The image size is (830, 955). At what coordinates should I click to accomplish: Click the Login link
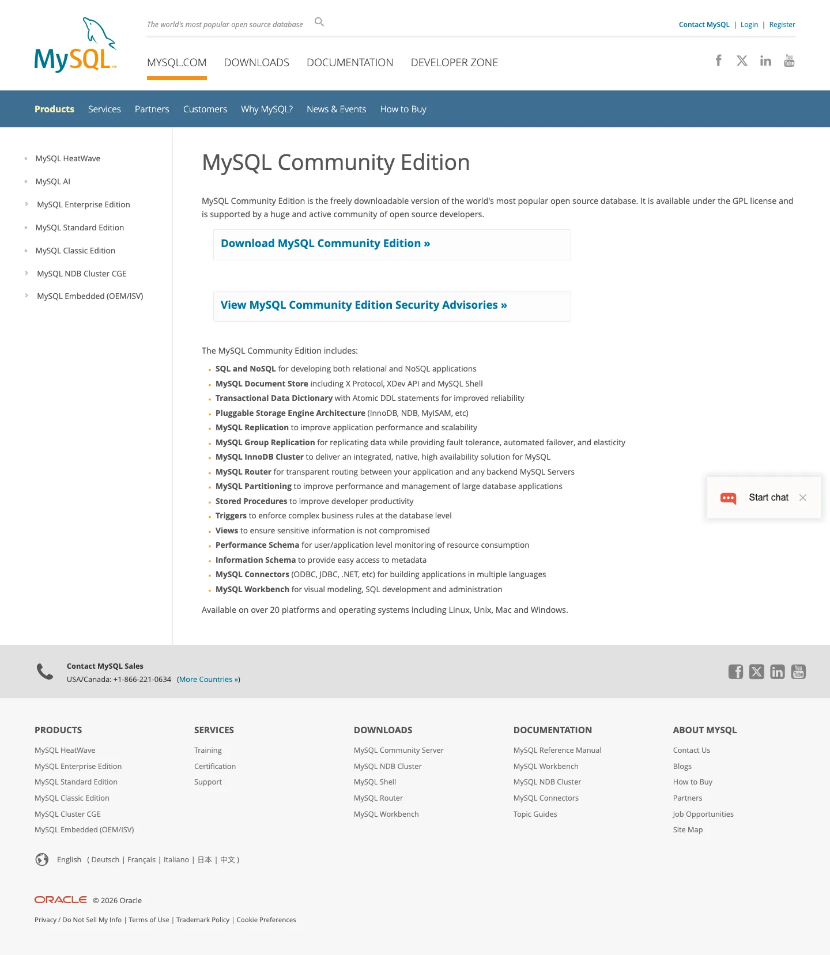click(x=749, y=25)
